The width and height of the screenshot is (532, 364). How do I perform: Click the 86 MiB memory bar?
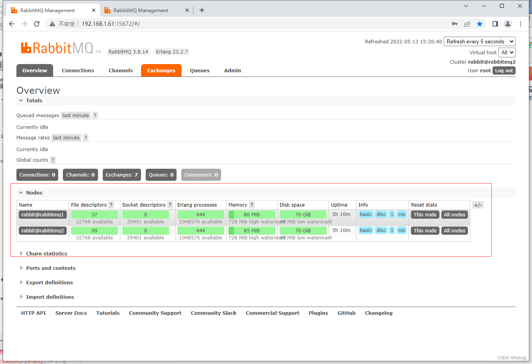(x=252, y=214)
